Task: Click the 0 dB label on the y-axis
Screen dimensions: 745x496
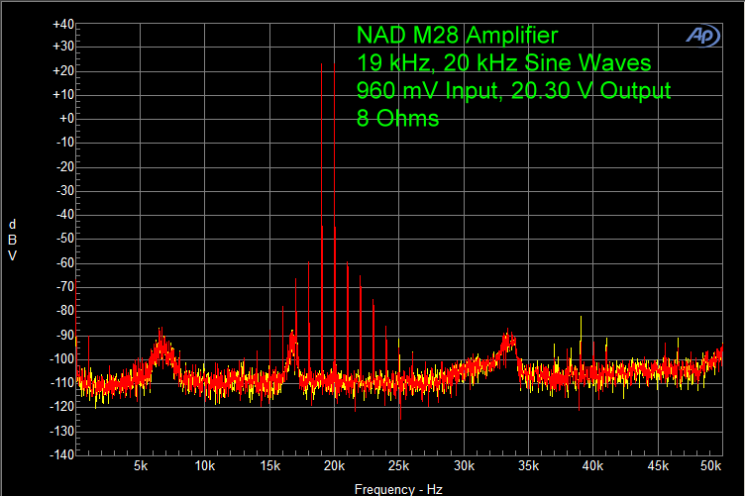Action: tap(65, 119)
